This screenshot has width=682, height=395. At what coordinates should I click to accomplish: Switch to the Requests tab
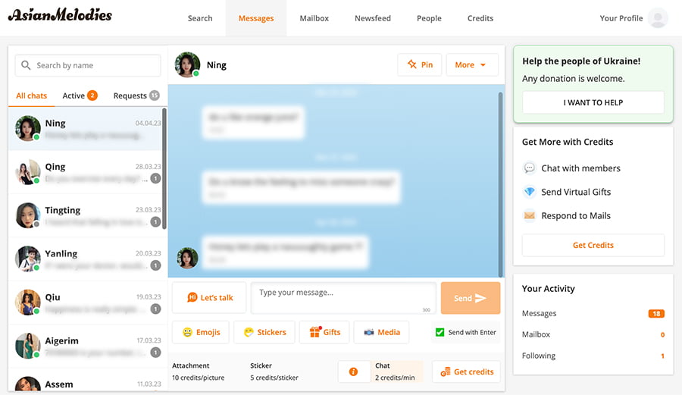(x=136, y=96)
